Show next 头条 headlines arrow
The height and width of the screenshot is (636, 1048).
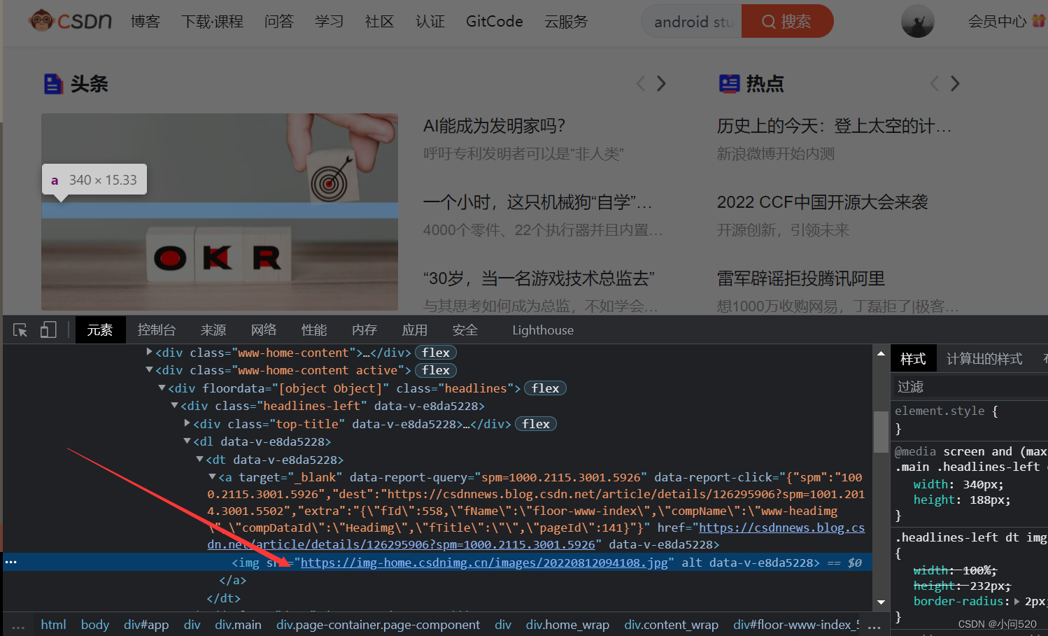click(x=661, y=84)
